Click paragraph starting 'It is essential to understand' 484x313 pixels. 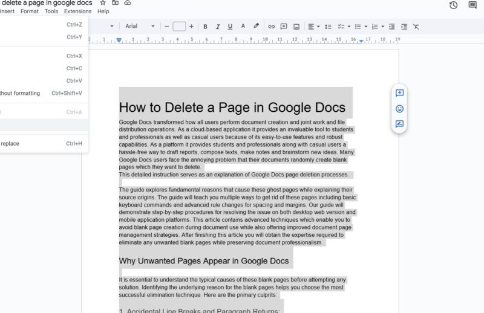click(x=232, y=287)
